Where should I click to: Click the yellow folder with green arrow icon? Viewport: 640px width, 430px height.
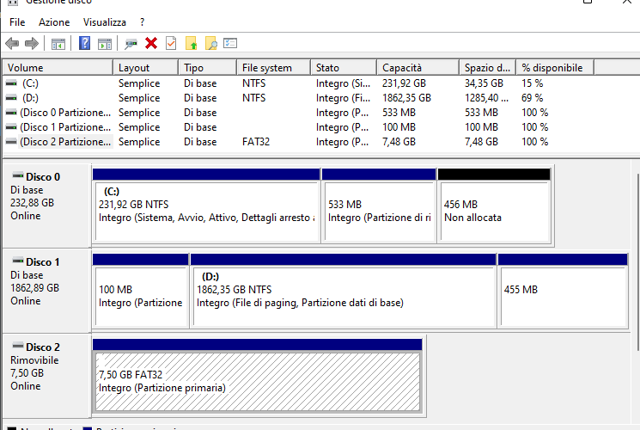click(191, 43)
